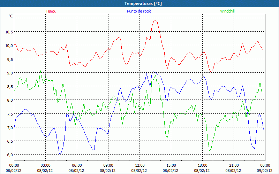Click the 15:00 time axis label

(171, 166)
